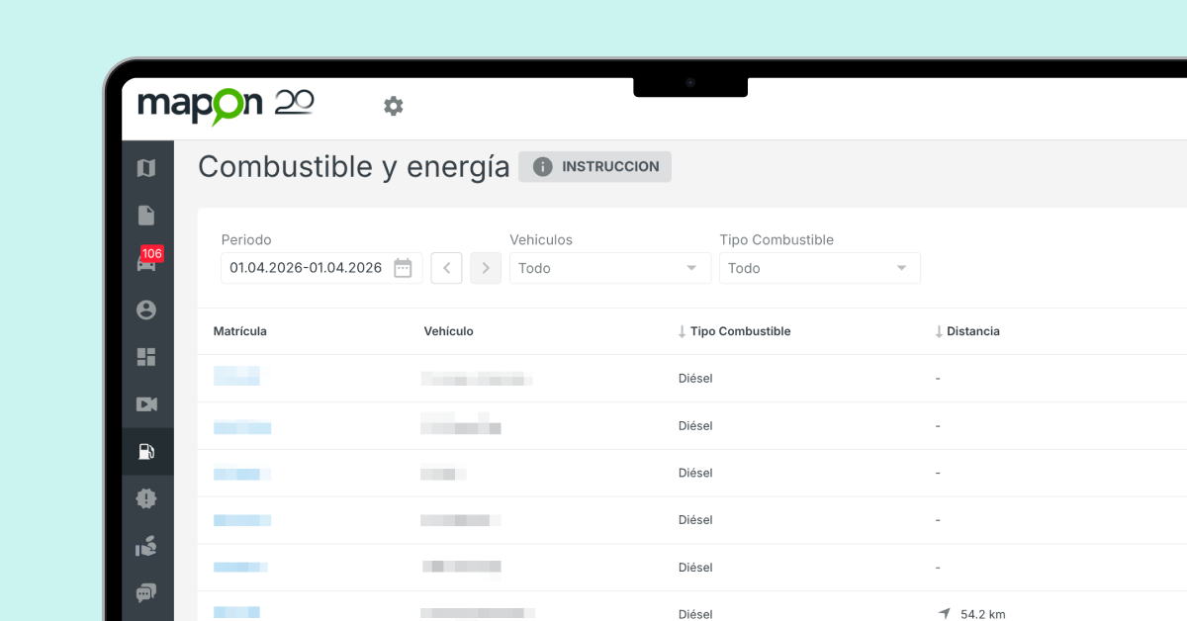Select the Reports document icon in sidebar
Screen dimensions: 1187x621
[x=146, y=215]
